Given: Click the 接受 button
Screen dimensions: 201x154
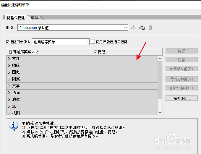Looking at the screenshot, I should tap(181, 51).
